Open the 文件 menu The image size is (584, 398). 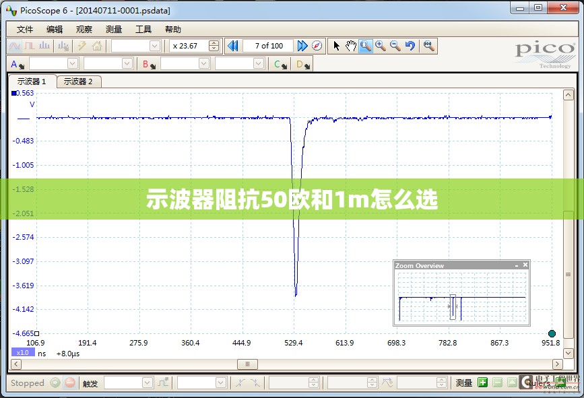tap(25, 30)
